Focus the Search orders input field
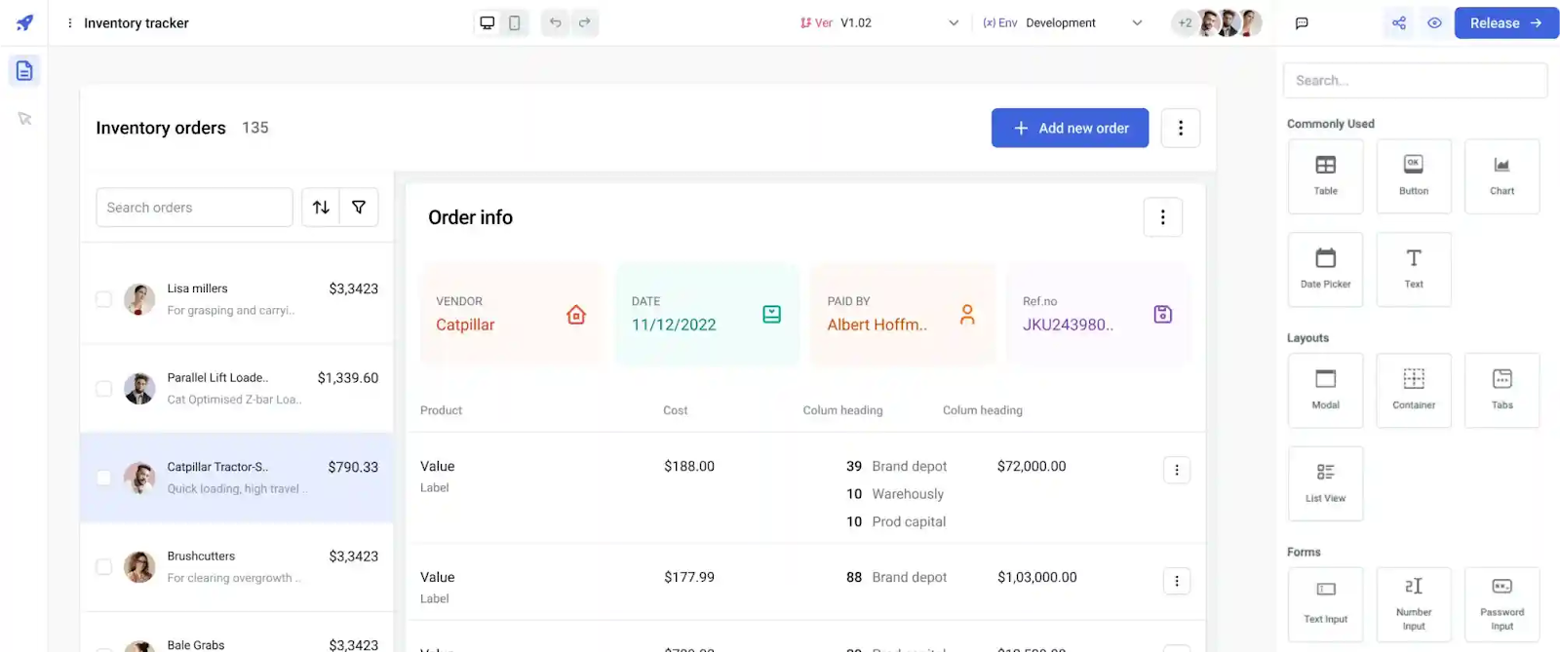The image size is (1560, 652). pyautogui.click(x=194, y=208)
